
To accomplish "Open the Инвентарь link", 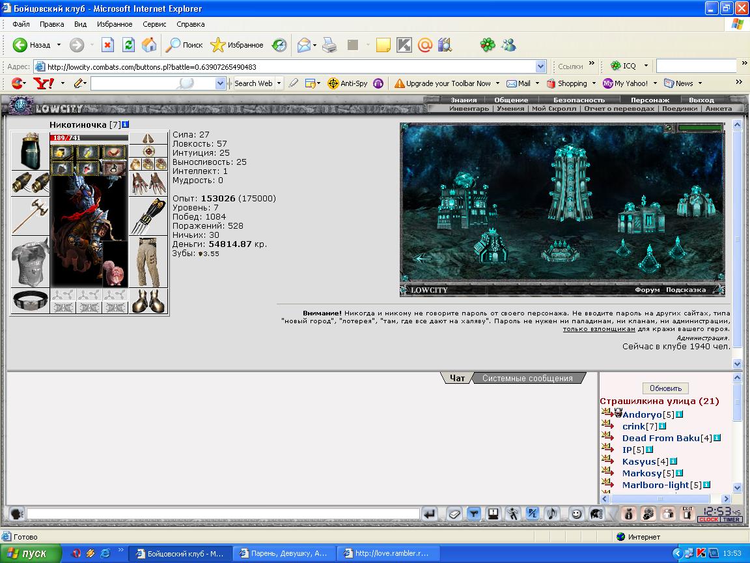I will (469, 109).
